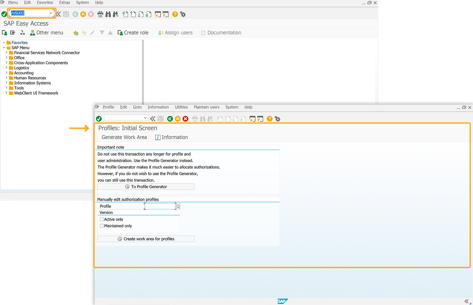Image resolution: width=473 pixels, height=305 pixels.
Task: Click the Create role button
Action: point(133,33)
